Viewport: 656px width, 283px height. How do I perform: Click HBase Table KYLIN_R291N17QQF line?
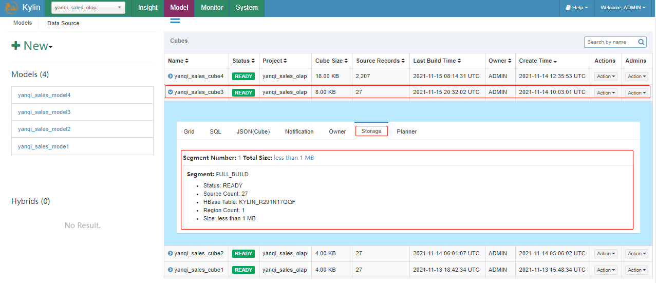pyautogui.click(x=249, y=202)
